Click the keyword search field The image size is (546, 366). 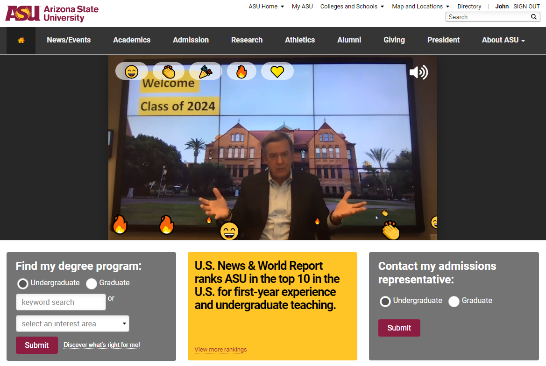[61, 302]
